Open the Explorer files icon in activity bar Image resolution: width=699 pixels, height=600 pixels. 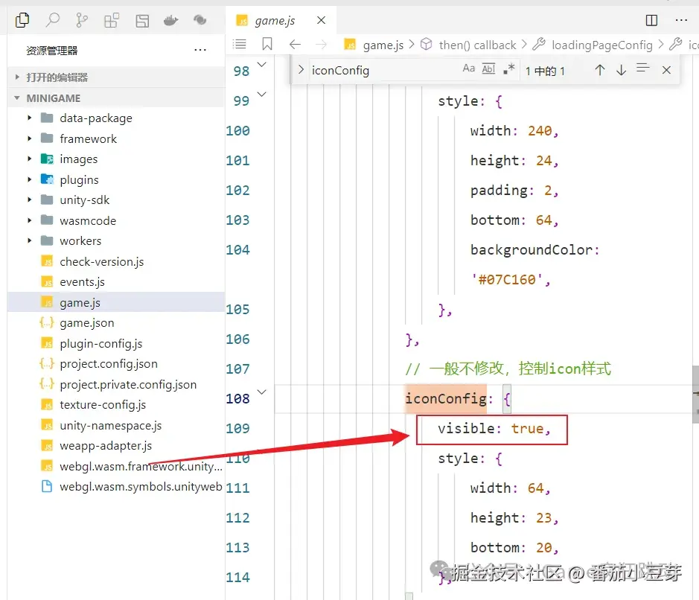coord(22,20)
